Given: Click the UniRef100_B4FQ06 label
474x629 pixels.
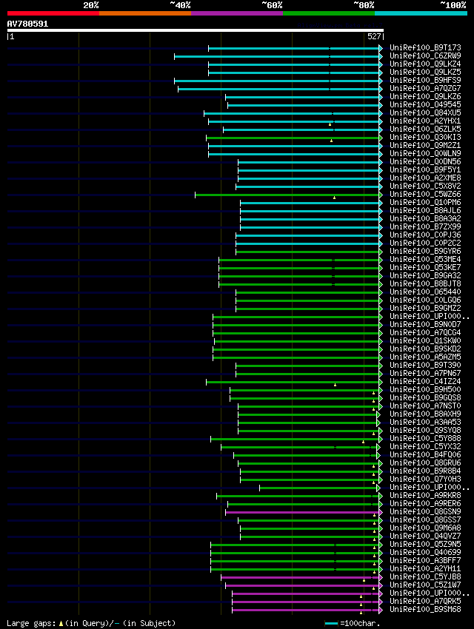Looking at the screenshot, I should click(x=425, y=455).
